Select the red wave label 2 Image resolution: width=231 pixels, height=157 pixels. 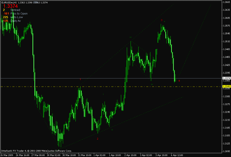coord(98,138)
